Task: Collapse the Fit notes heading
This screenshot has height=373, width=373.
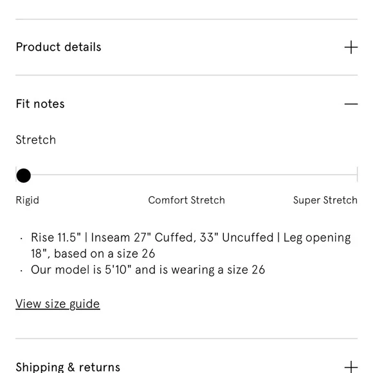Action: 41,104
